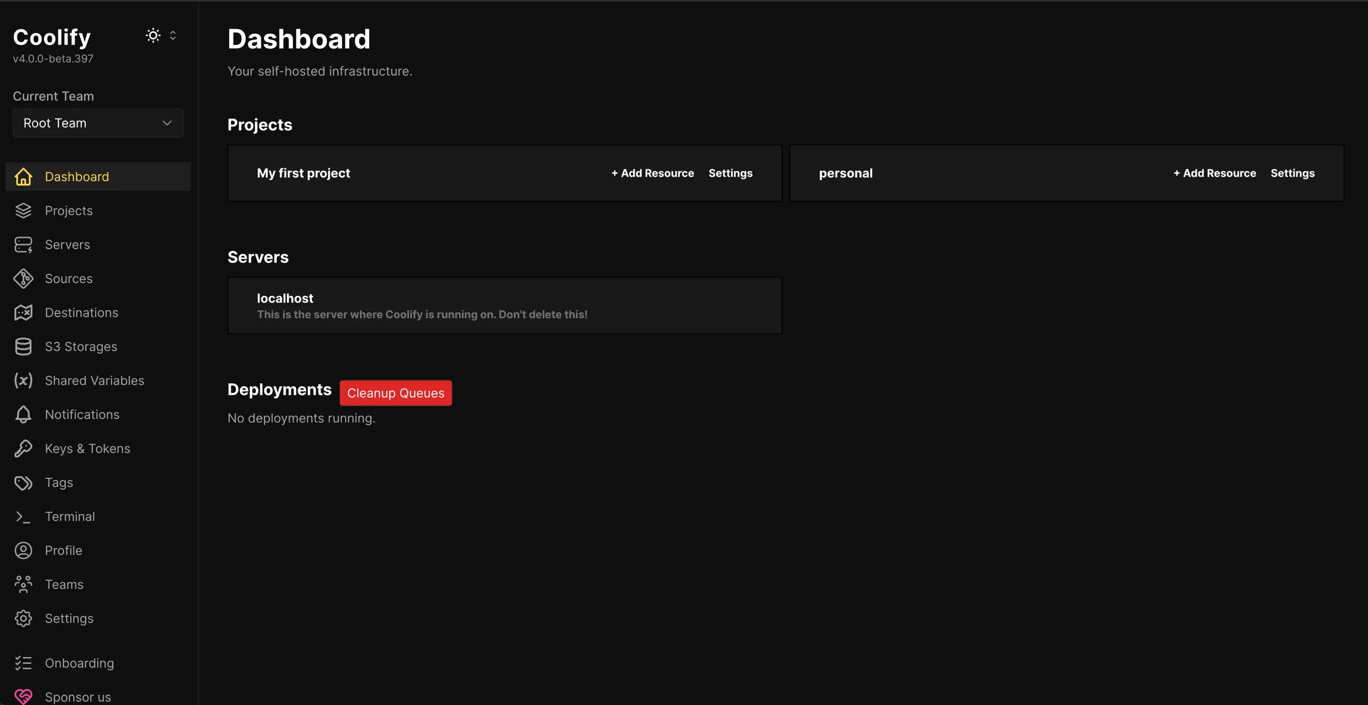The image size is (1368, 705).
Task: Add Resource to My first project
Action: point(652,173)
